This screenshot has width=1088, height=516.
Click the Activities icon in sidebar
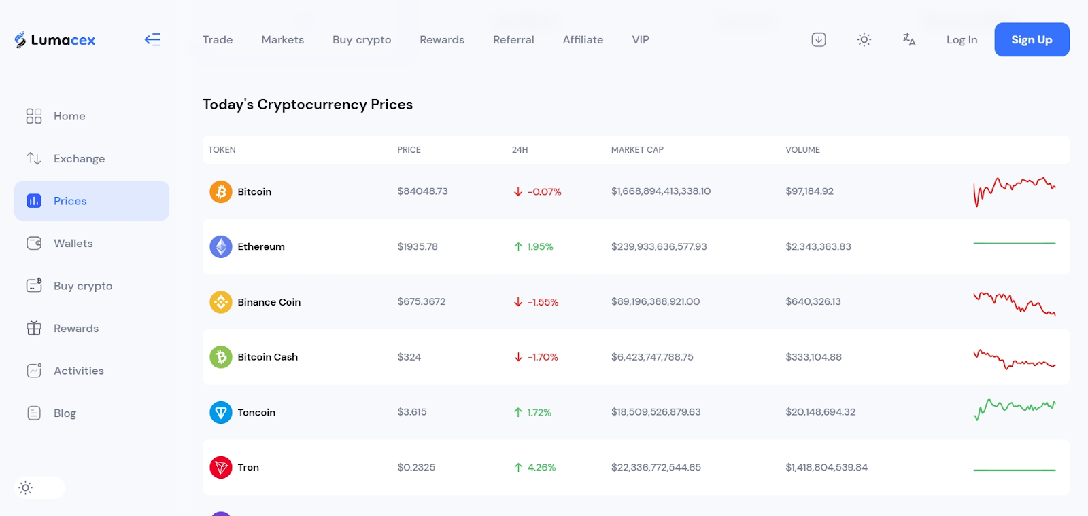[x=34, y=371]
